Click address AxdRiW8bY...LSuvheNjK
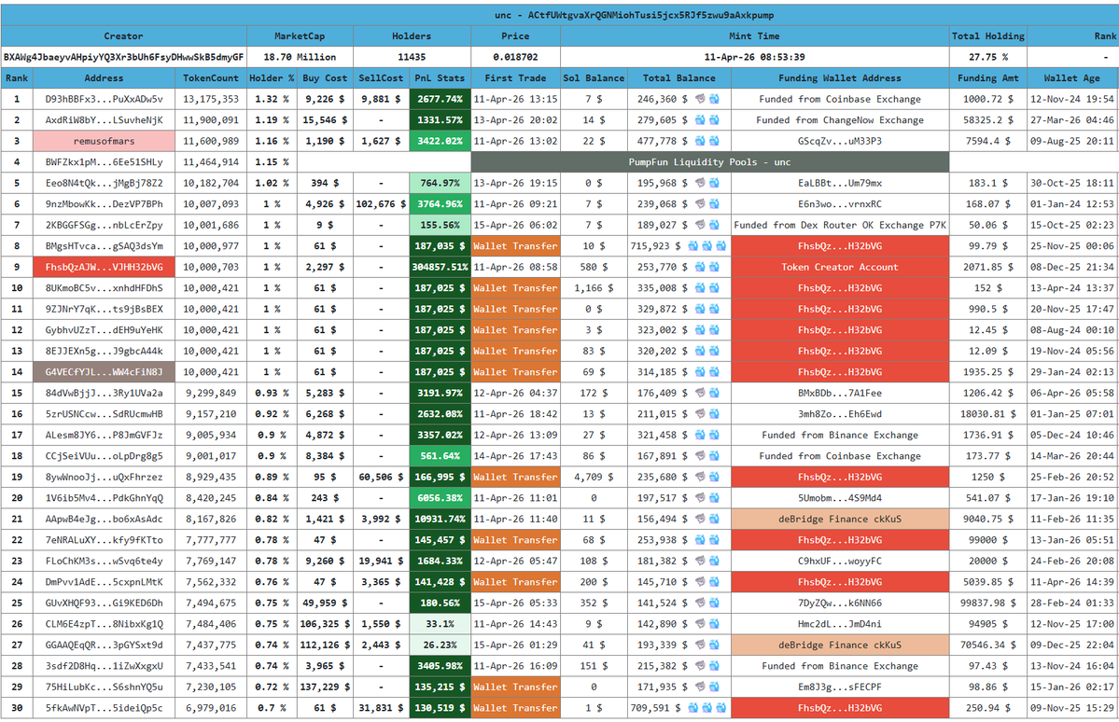This screenshot has height=722, width=1119. [x=105, y=119]
